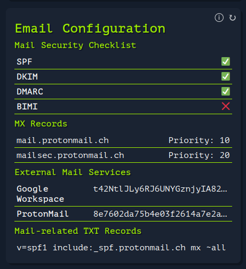Screen dimensions: 246x269
Task: Click the refresh icon on Email Configuration card
Action: 232,18
